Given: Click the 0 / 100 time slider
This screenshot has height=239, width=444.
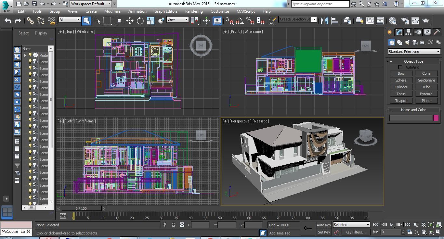Looking at the screenshot, I should (x=81, y=208).
